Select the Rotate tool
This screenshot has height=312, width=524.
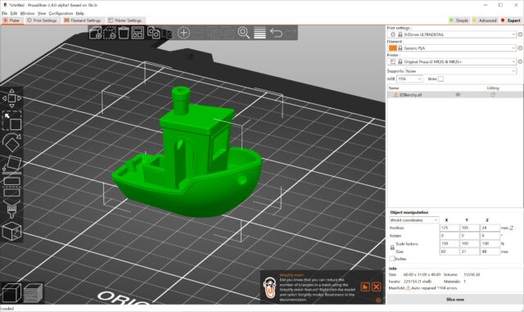pos(11,142)
